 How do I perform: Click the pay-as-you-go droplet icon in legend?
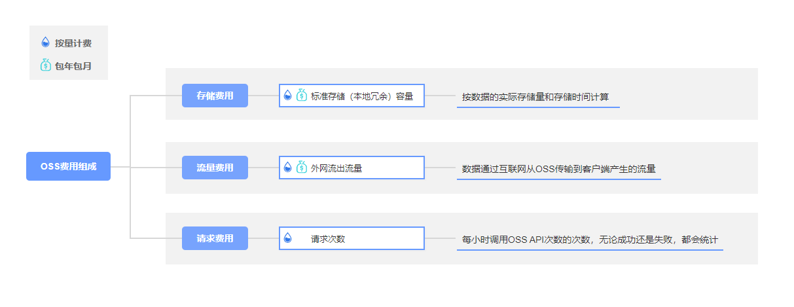(45, 43)
